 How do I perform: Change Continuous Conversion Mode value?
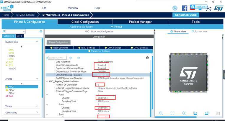click(x=102, y=68)
